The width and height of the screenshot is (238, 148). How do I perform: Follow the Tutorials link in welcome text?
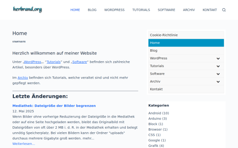(x=54, y=62)
